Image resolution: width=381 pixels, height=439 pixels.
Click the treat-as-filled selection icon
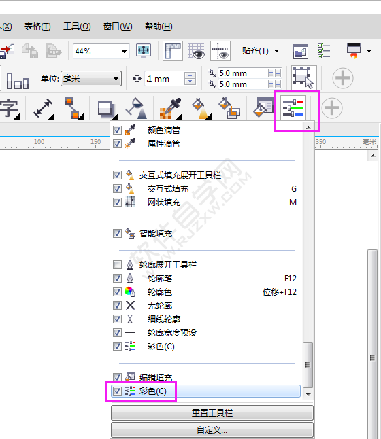click(x=304, y=78)
